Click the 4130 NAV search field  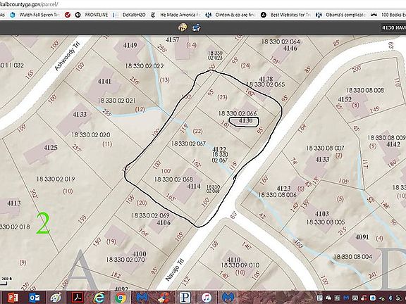click(393, 27)
